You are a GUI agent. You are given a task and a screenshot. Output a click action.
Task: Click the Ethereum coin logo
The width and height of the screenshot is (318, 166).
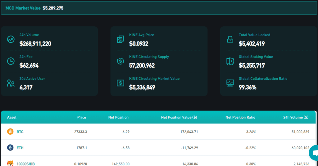(x=10, y=148)
